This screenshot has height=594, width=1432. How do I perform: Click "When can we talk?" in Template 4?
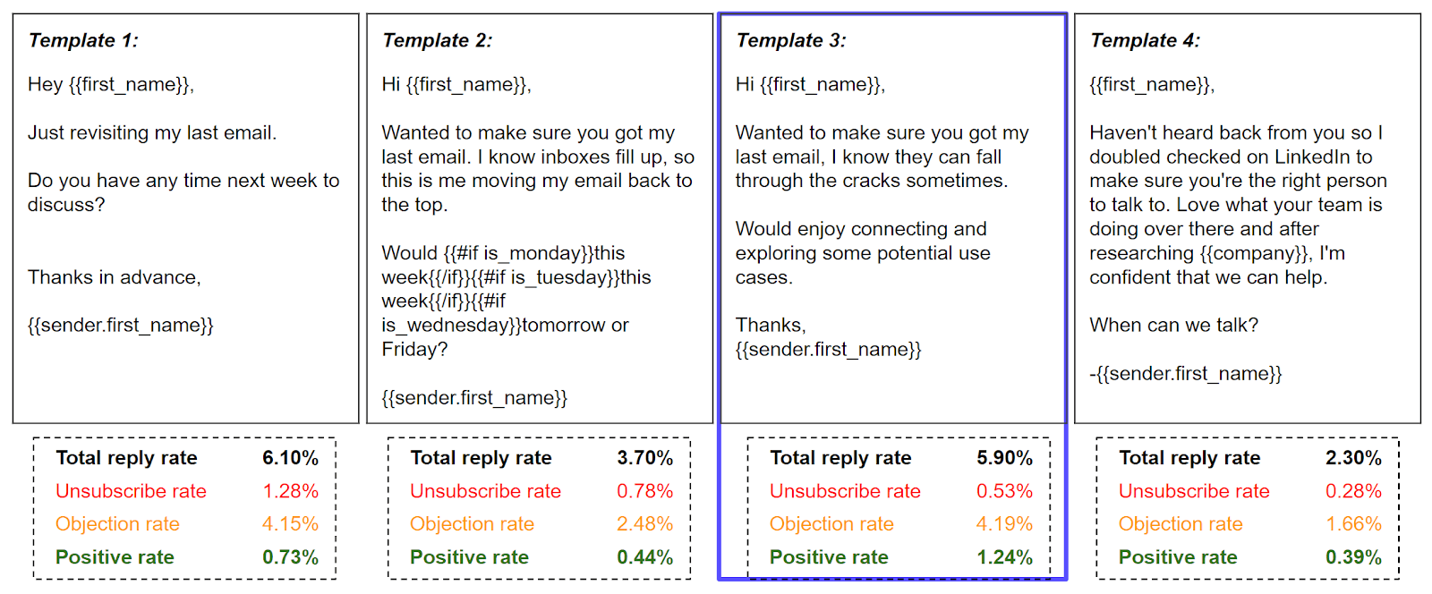(1173, 326)
